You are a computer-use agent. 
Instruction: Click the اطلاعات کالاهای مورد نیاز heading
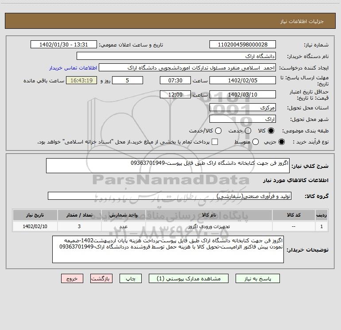(x=296, y=180)
